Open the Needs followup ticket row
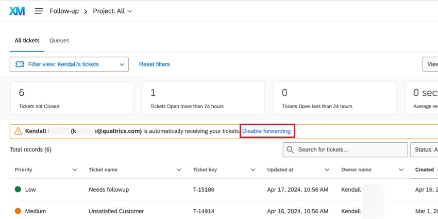The width and height of the screenshot is (438, 219). [109, 190]
